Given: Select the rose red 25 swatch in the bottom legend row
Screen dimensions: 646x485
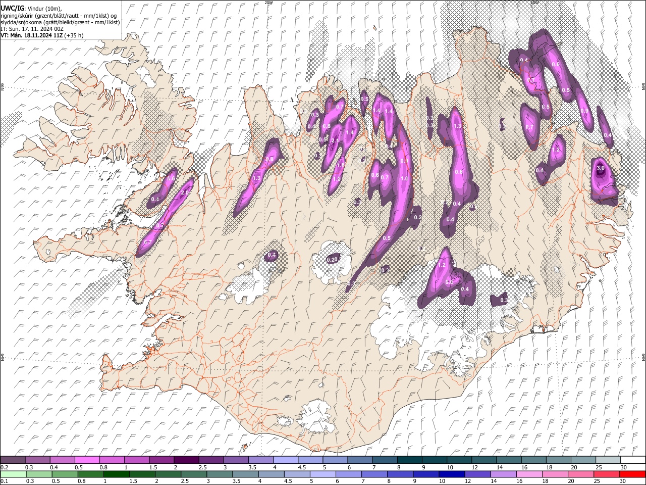Looking at the screenshot, I should [x=606, y=474].
